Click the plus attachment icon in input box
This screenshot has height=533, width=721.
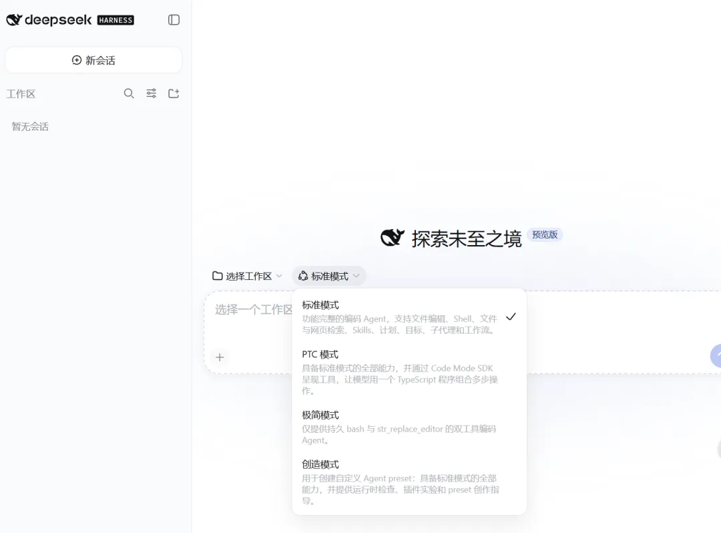pyautogui.click(x=220, y=357)
